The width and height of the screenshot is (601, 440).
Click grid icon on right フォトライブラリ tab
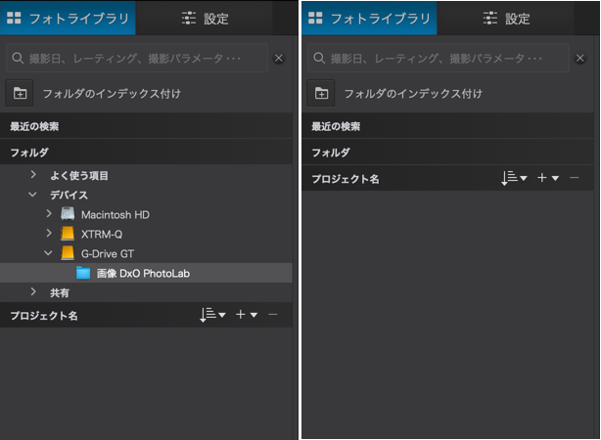[x=315, y=18]
